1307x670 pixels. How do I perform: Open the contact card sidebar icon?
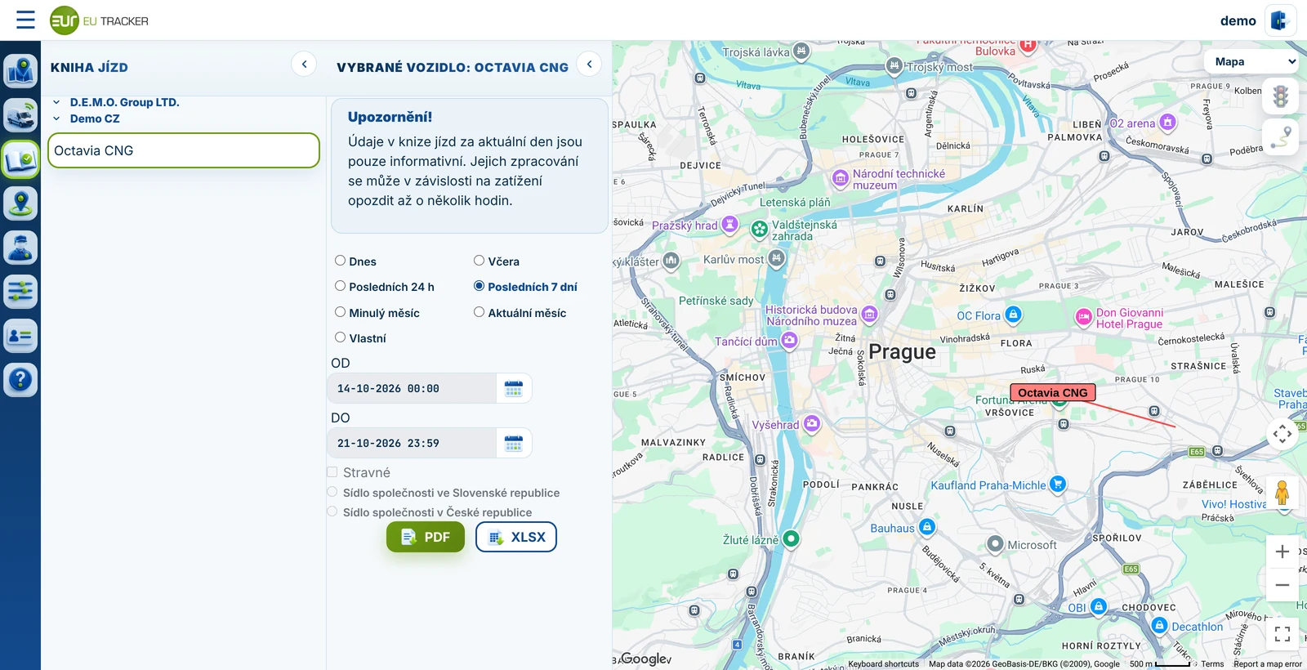pyautogui.click(x=20, y=336)
